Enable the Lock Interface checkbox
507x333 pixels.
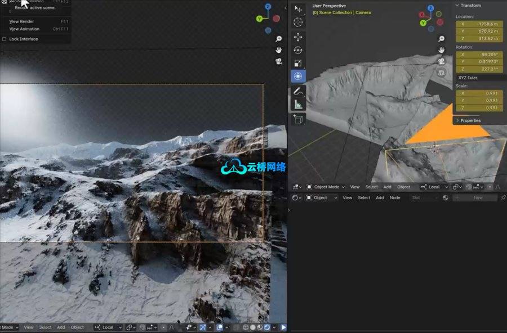[5, 39]
